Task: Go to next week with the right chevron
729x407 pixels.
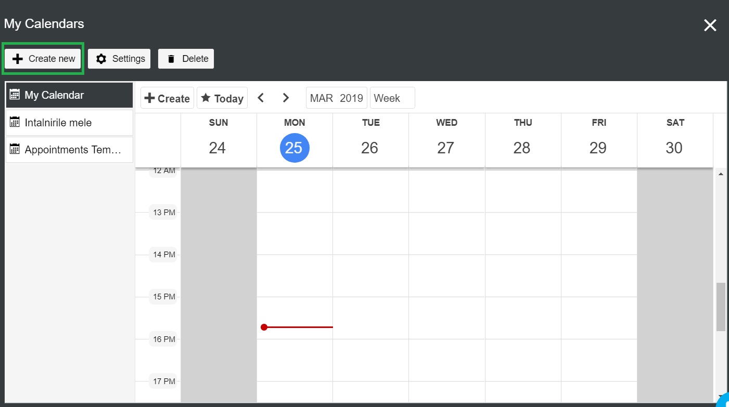Action: pyautogui.click(x=285, y=97)
